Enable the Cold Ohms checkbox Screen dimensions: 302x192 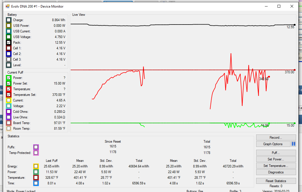[9, 112]
